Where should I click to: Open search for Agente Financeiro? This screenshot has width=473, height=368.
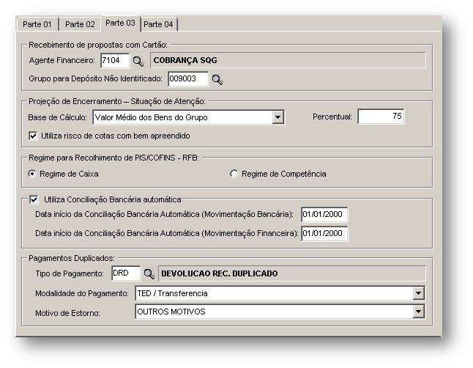pyautogui.click(x=138, y=62)
